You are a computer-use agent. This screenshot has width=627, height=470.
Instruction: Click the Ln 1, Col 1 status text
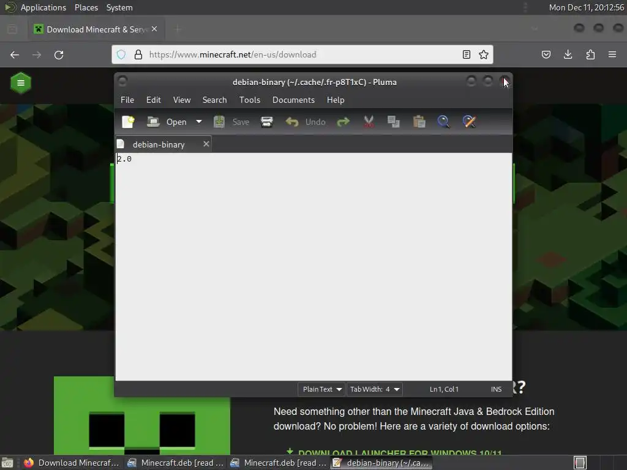click(444, 389)
